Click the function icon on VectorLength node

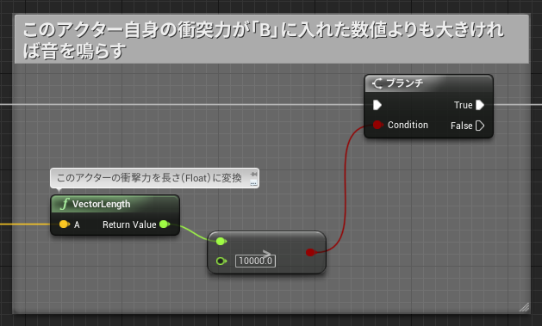pyautogui.click(x=65, y=204)
